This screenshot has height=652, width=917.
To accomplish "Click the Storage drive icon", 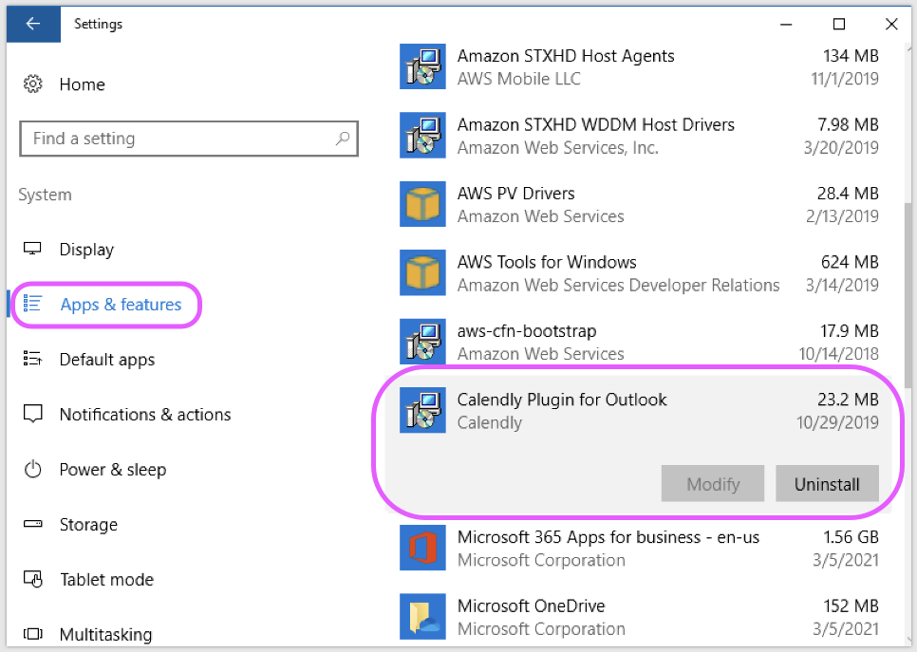I will [x=33, y=525].
